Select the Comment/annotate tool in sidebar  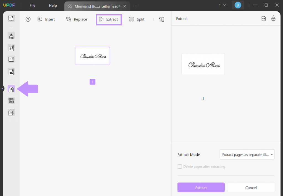[x=11, y=36]
